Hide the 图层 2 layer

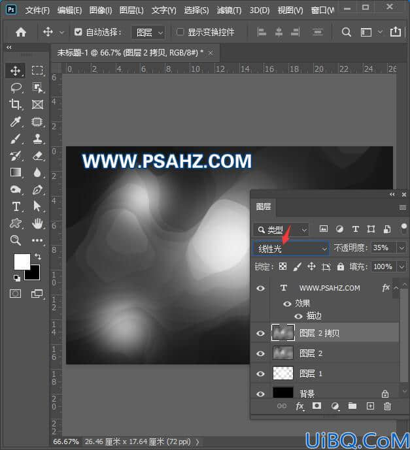261,353
